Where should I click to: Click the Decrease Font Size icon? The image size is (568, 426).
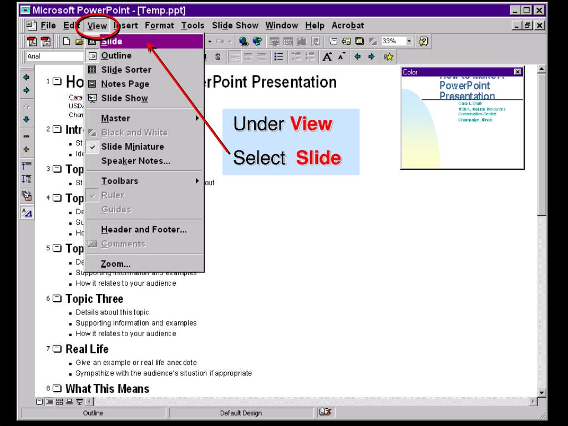tap(342, 57)
